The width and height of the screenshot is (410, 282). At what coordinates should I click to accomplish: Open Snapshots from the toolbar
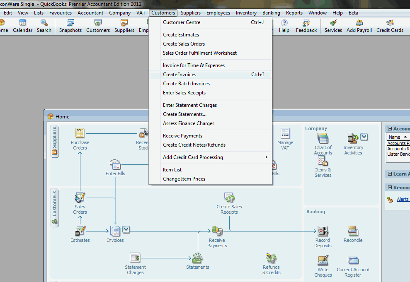[70, 26]
